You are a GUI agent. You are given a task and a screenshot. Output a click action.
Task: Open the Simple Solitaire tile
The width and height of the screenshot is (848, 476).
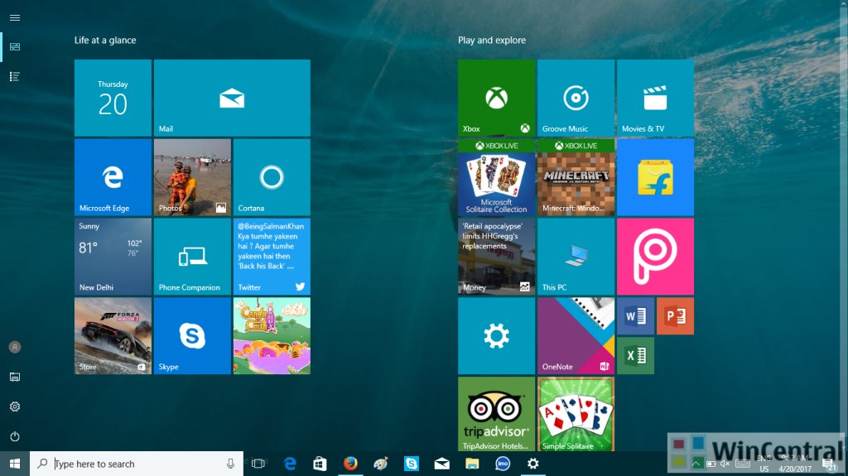pos(576,415)
